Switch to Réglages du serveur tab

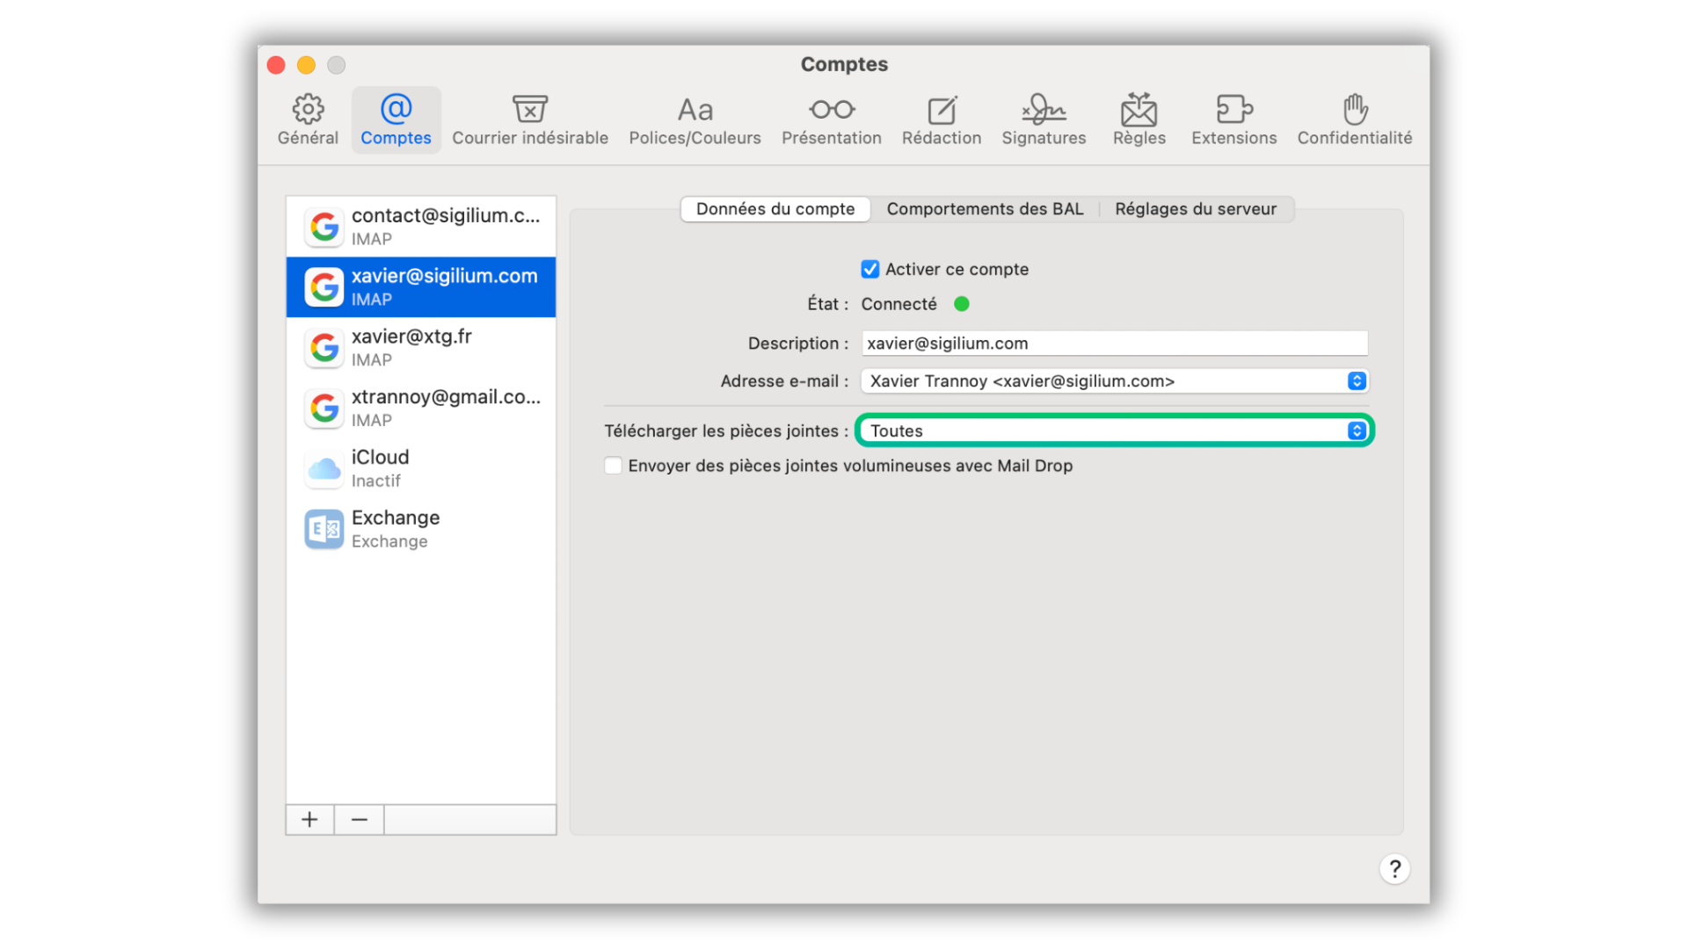1195,209
